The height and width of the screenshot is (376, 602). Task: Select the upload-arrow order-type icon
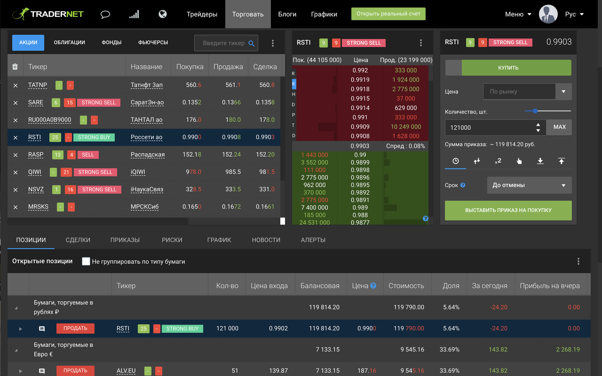click(562, 161)
